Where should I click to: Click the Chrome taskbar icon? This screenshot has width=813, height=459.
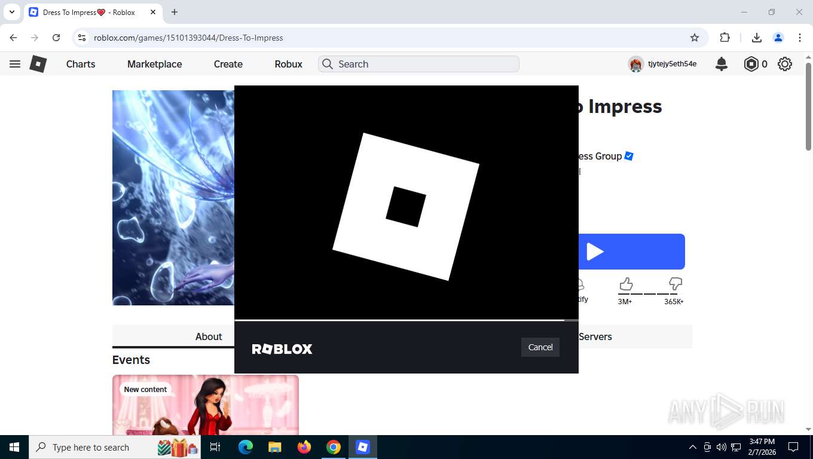[x=334, y=447]
